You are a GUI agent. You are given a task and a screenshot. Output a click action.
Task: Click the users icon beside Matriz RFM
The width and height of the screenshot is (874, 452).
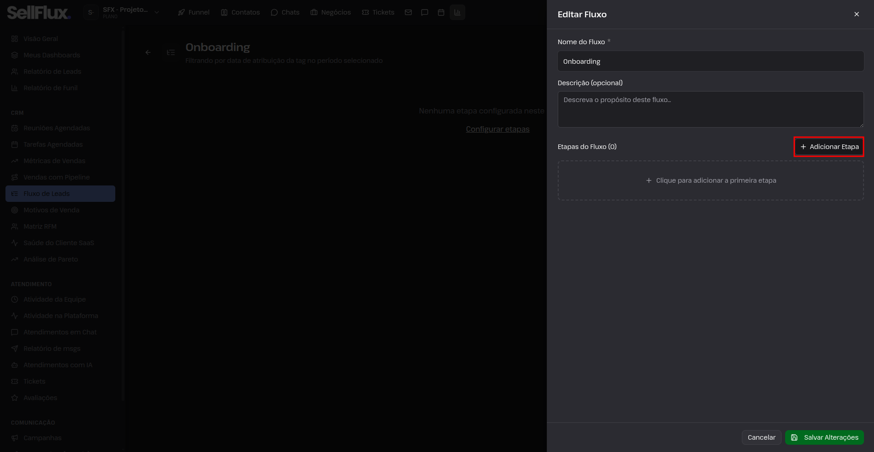15,226
